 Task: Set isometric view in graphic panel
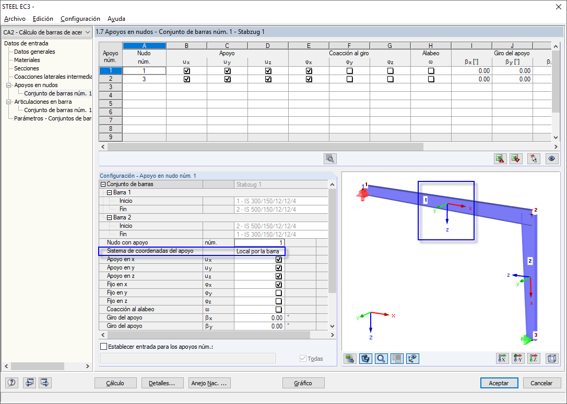pos(551,359)
